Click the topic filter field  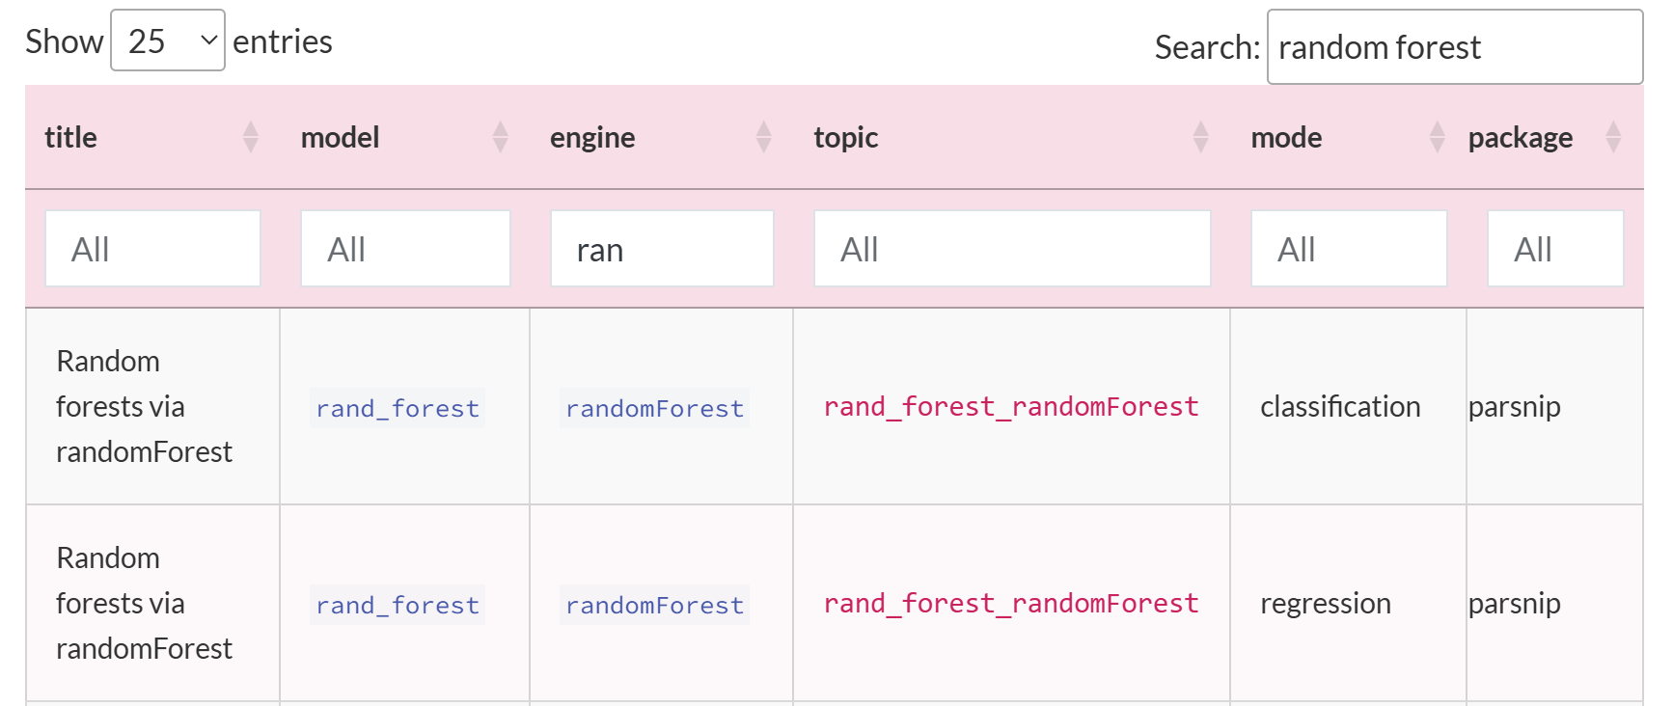point(1012,249)
